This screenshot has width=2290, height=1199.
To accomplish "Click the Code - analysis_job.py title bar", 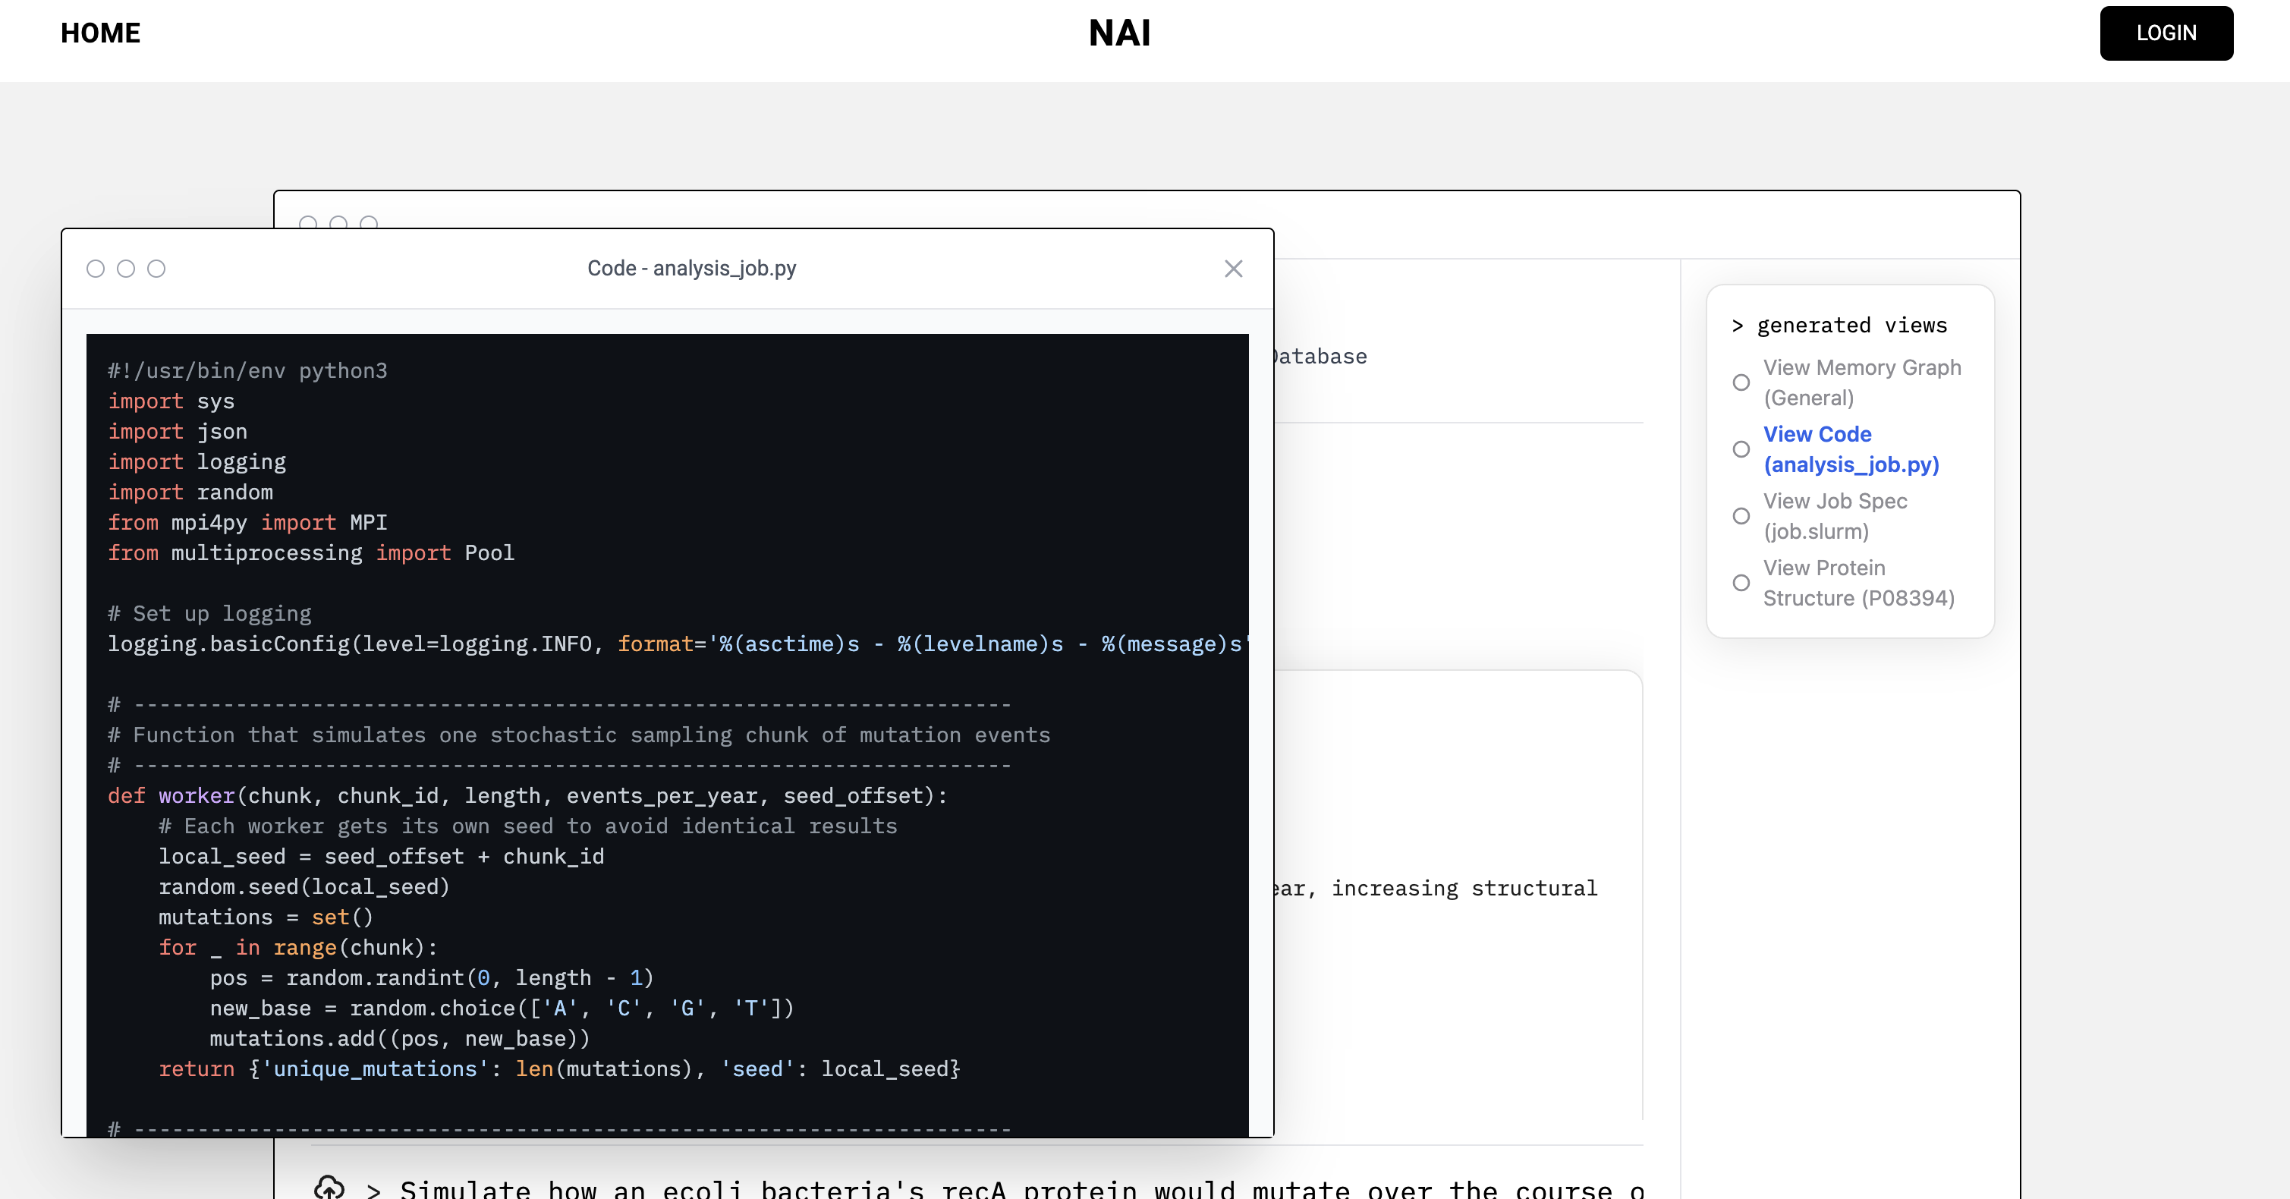I will click(690, 269).
